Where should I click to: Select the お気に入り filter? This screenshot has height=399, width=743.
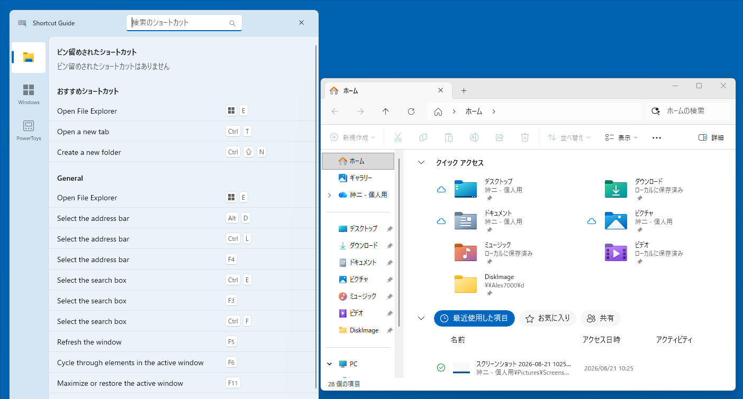(x=548, y=318)
